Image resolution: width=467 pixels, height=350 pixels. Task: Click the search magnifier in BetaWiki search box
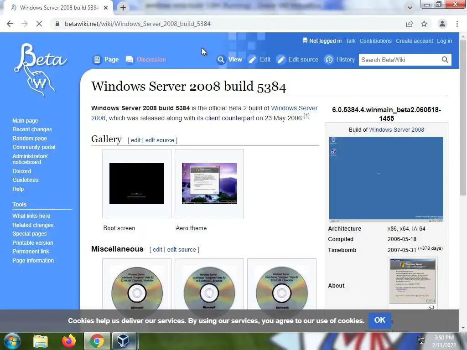pyautogui.click(x=445, y=60)
